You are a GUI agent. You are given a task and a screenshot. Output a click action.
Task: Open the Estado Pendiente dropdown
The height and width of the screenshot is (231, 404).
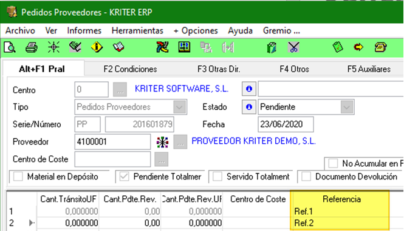346,107
